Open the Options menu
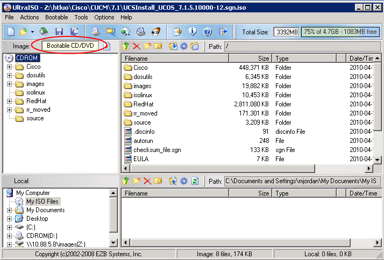Image resolution: width=384 pixels, height=260 pixels. pos(104,17)
